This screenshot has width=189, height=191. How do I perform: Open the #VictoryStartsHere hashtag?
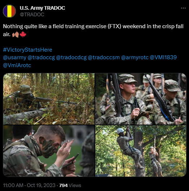point(28,50)
